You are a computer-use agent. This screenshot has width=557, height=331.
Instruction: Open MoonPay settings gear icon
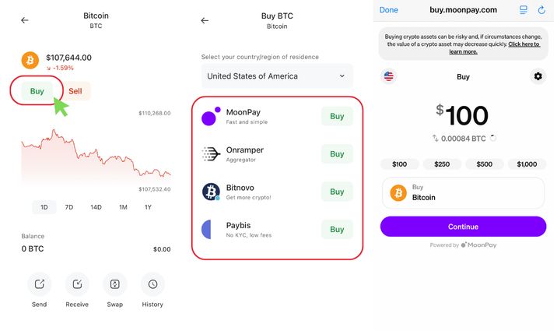(x=538, y=76)
